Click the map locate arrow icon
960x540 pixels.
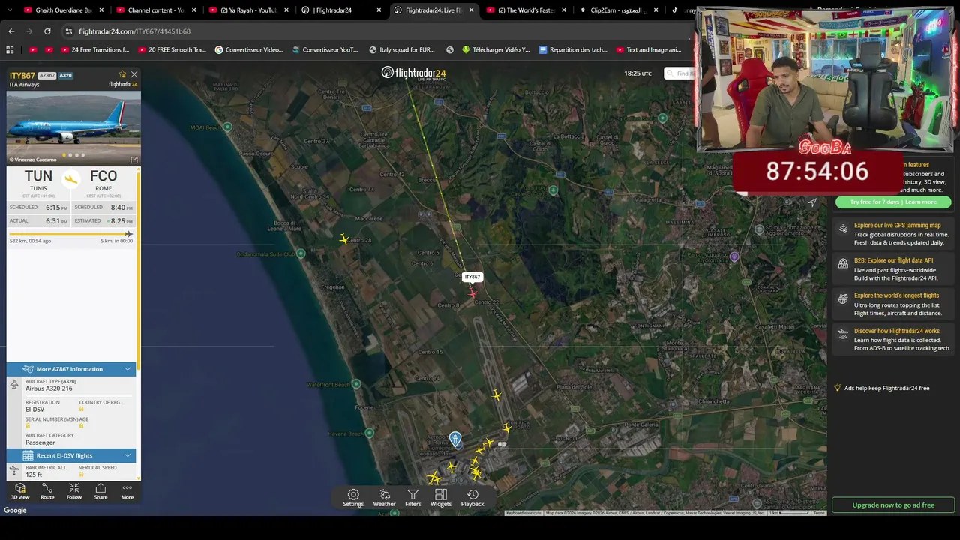(x=812, y=202)
